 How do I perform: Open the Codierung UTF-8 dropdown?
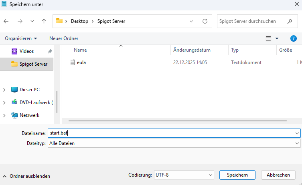[211, 175]
